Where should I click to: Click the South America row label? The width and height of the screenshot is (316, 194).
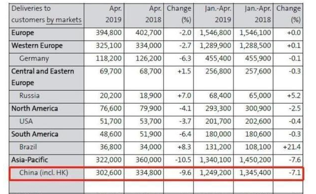coord(35,134)
